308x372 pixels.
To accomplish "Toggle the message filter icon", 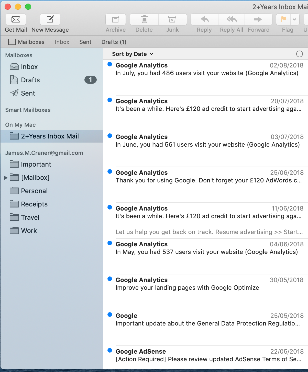I will (299, 54).
